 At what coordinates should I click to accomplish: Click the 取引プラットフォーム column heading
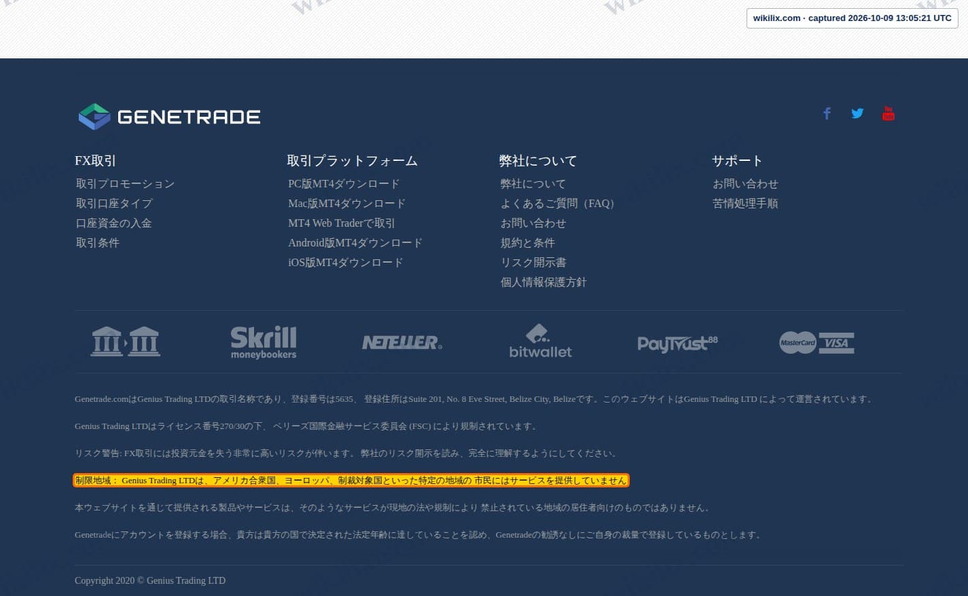point(352,161)
